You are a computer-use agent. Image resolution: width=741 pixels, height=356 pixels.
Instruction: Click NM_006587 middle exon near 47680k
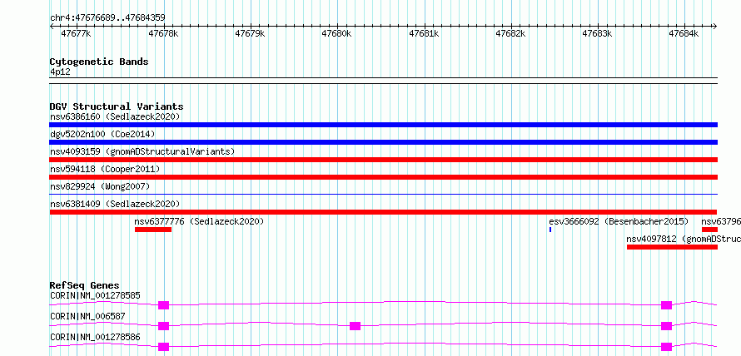pos(355,326)
